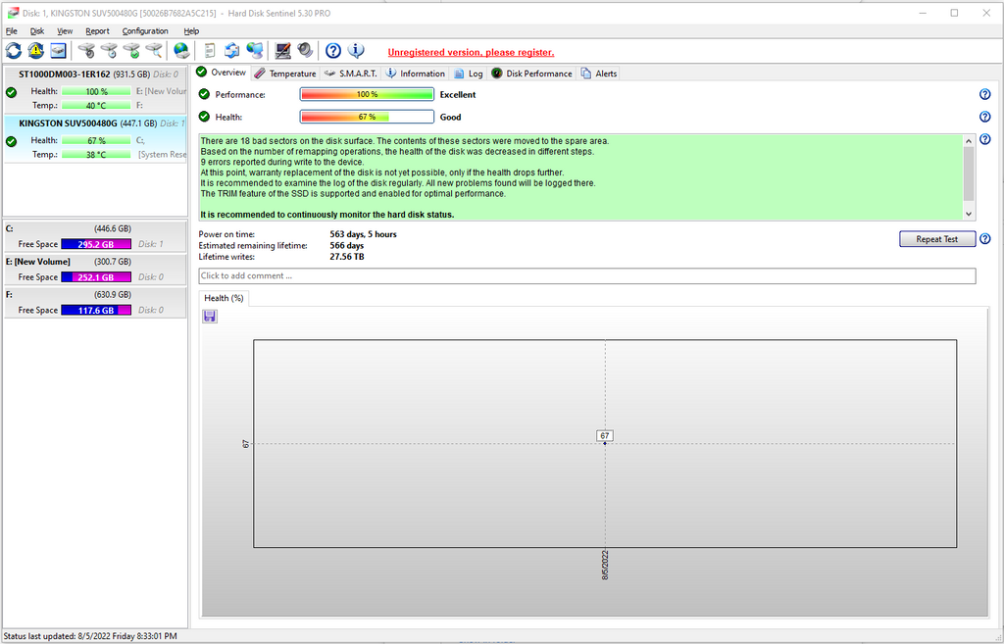The height and width of the screenshot is (644, 1004).
Task: Click the 'Unregistered version, please register' link
Action: point(471,52)
